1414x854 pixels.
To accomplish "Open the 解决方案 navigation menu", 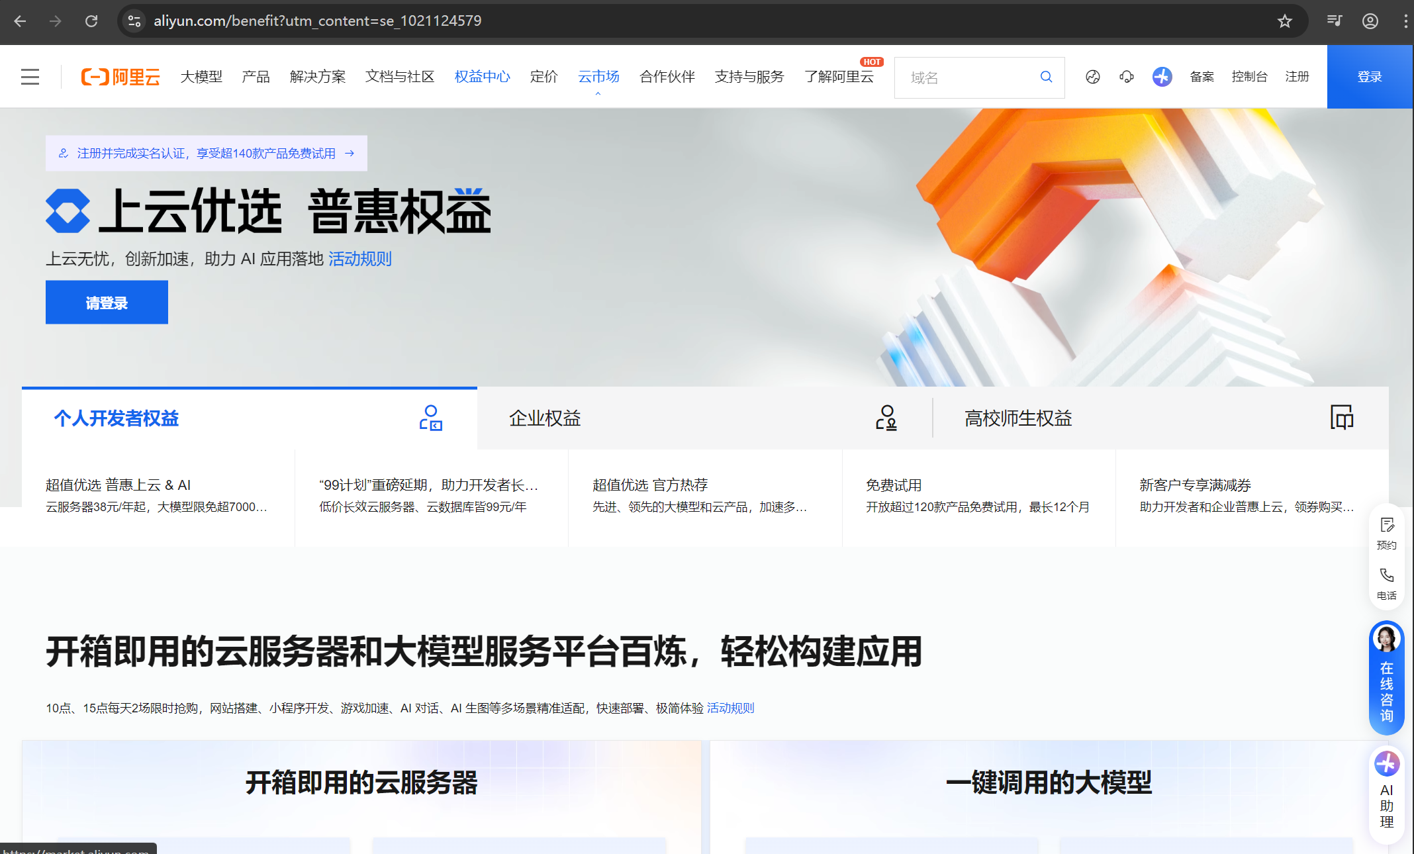I will [x=318, y=77].
